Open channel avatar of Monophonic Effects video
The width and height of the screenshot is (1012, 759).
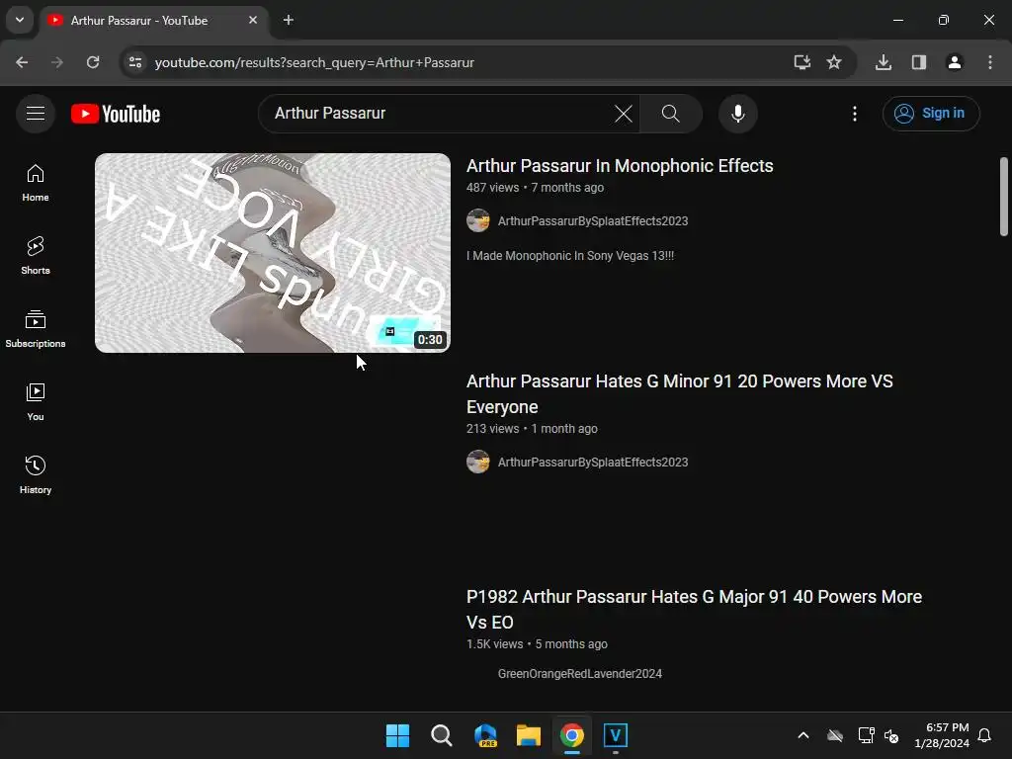pyautogui.click(x=478, y=220)
